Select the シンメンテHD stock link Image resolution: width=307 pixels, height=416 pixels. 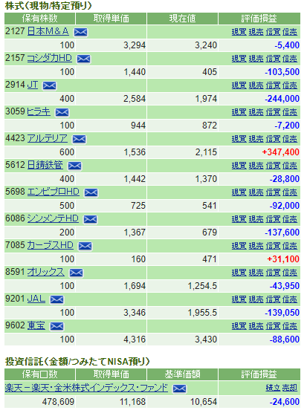[53, 218]
